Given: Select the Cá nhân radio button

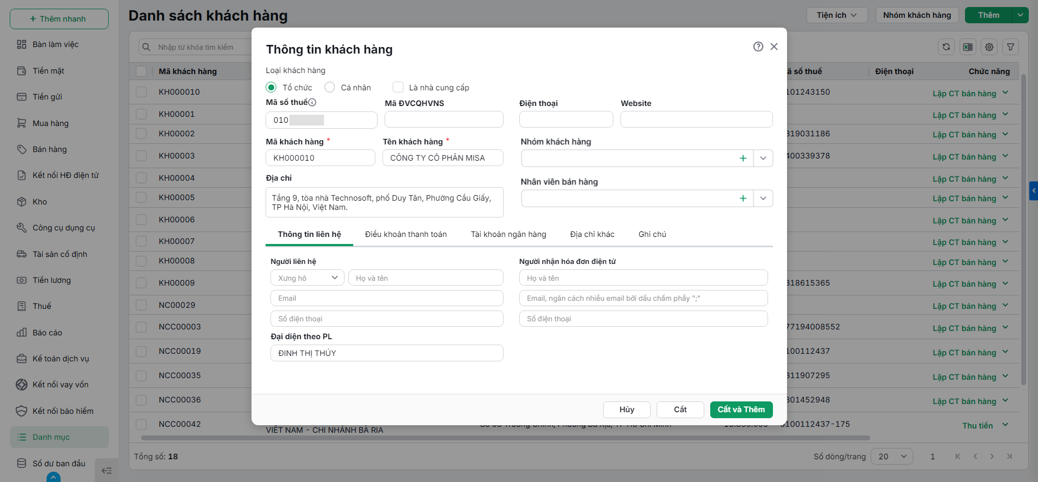Looking at the screenshot, I should click(329, 87).
